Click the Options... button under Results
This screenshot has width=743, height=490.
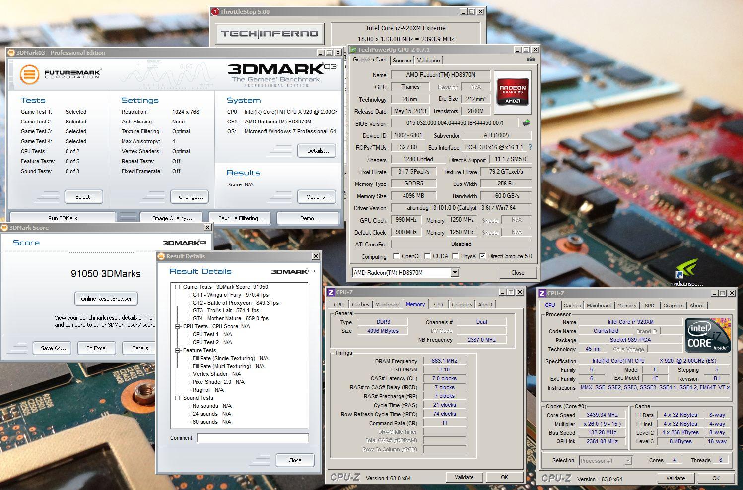tap(317, 197)
